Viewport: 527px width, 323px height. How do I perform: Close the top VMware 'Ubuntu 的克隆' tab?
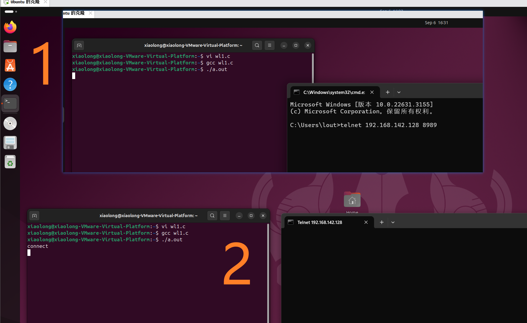pyautogui.click(x=45, y=2)
